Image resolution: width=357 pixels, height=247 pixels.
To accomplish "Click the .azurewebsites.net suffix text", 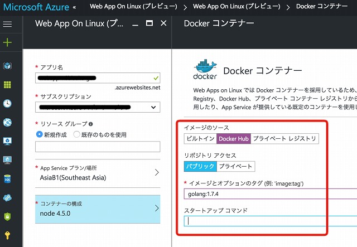I will pyautogui.click(x=137, y=88).
